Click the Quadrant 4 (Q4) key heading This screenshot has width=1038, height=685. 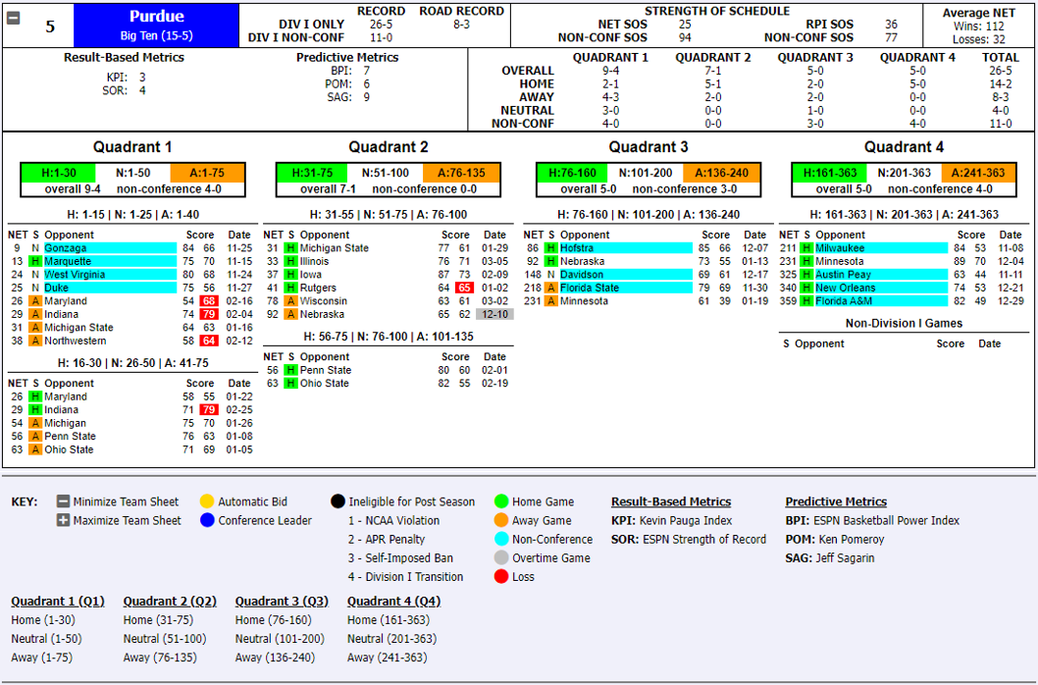(x=393, y=601)
